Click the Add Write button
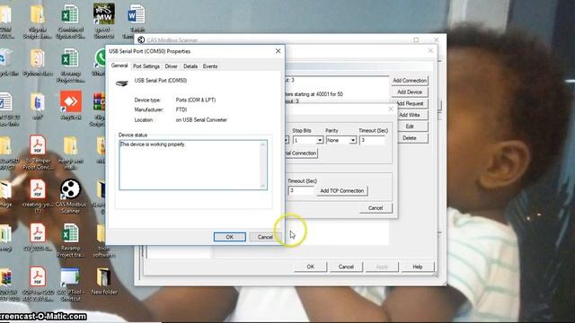Screen dimensions: 575x323 [x=410, y=115]
